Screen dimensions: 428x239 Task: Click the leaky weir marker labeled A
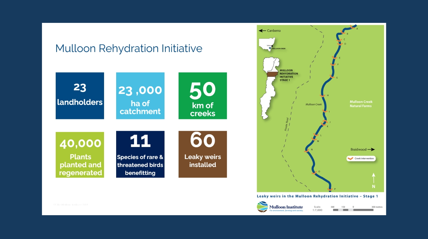point(352,27)
